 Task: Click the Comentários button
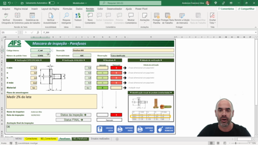point(226,9)
